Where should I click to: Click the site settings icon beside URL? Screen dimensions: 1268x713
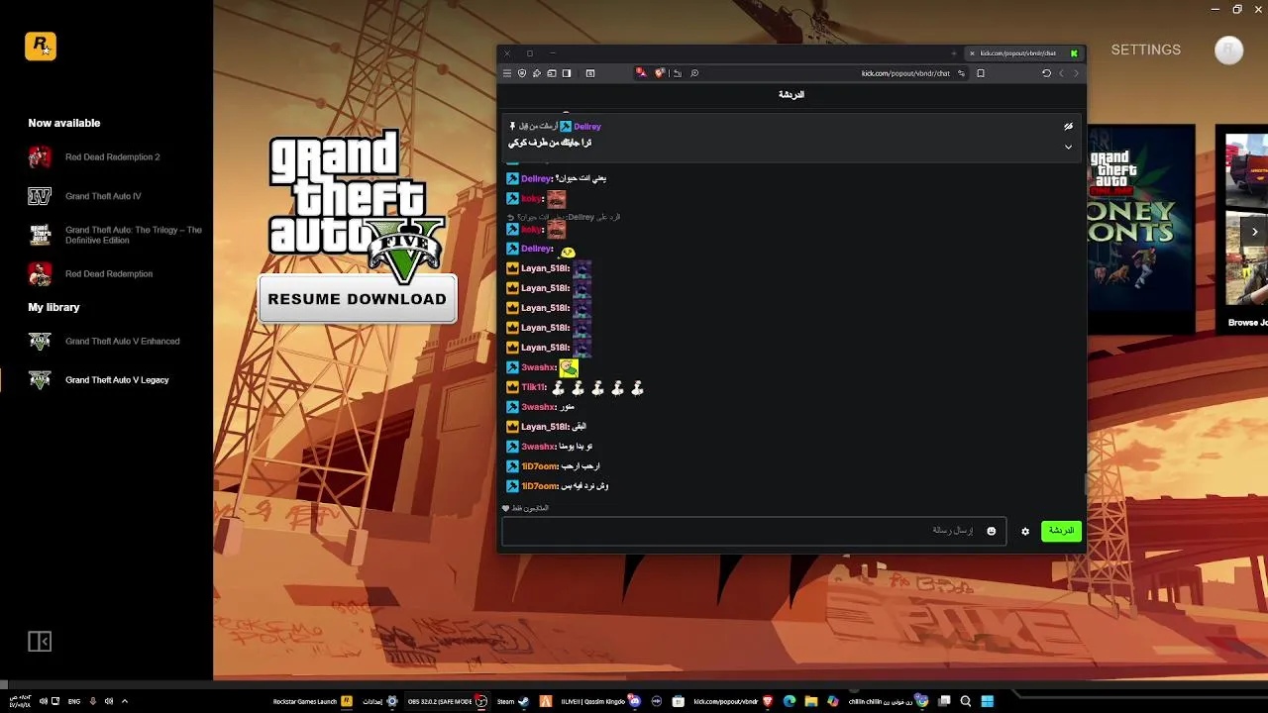pyautogui.click(x=961, y=73)
